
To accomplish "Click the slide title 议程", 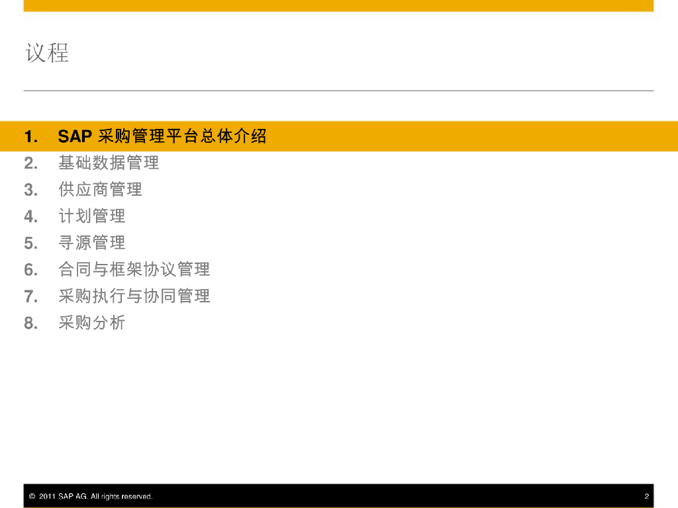I will point(47,53).
